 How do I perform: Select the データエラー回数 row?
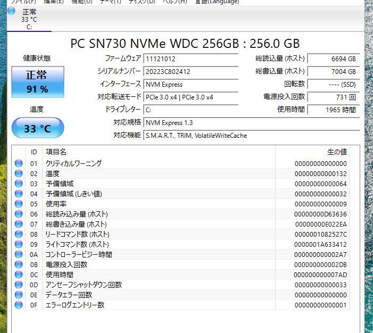181,295
